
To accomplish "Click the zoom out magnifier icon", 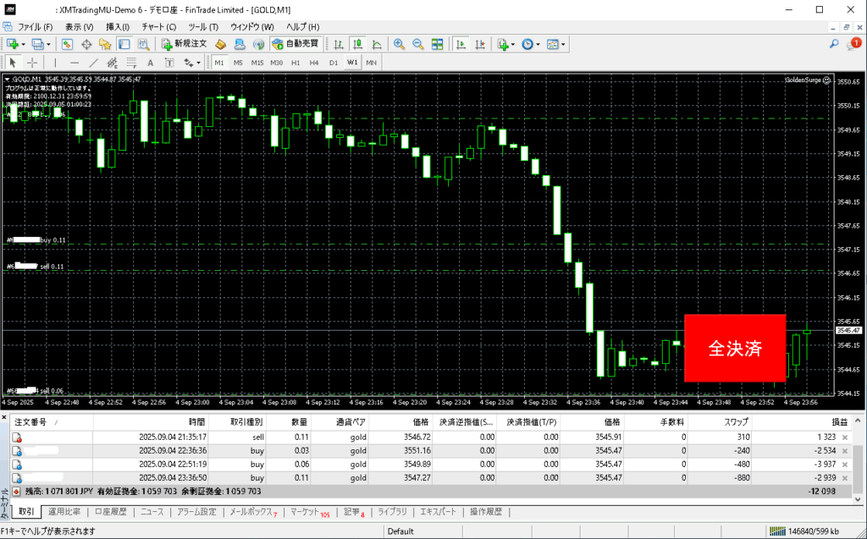I will [417, 44].
